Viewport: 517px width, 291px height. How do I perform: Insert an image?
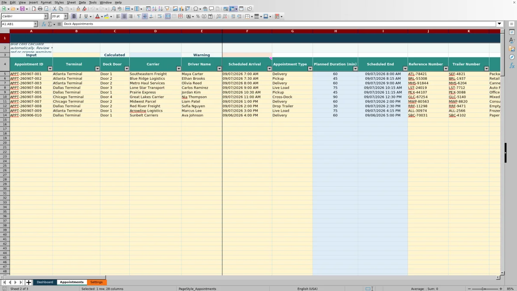(x=175, y=9)
